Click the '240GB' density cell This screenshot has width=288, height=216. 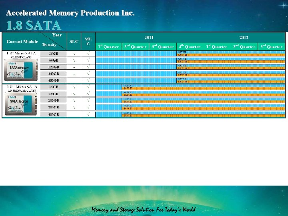coord(54,74)
